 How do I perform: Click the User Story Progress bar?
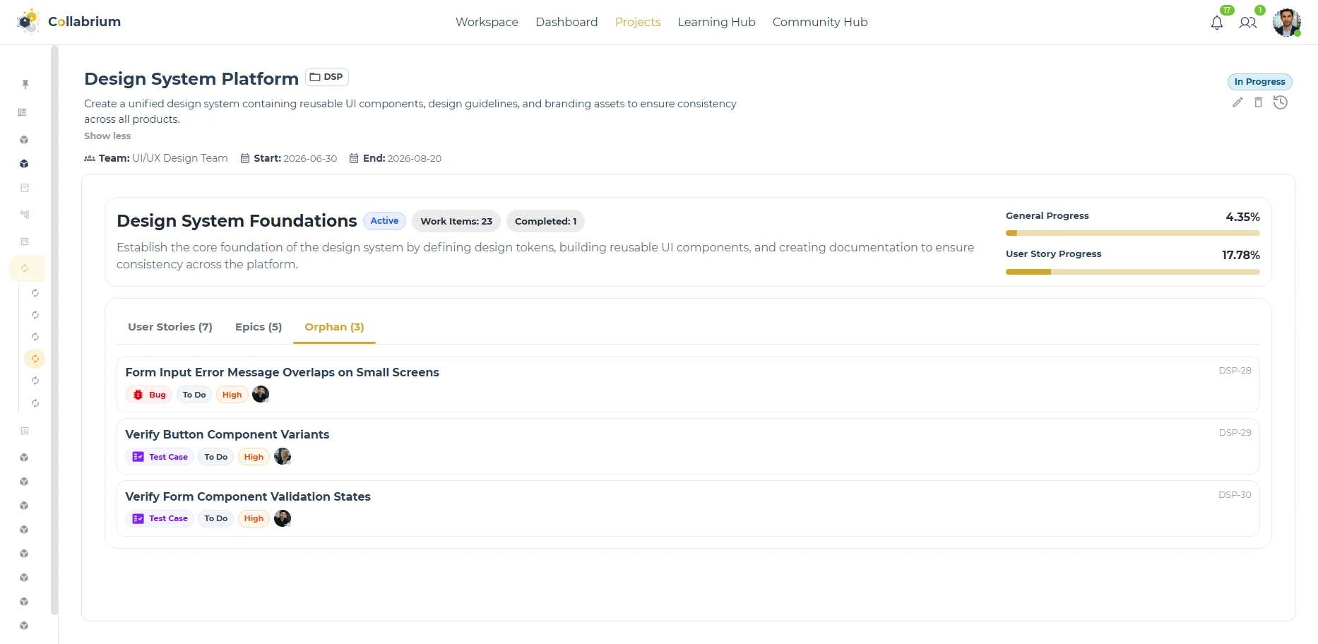[1133, 272]
